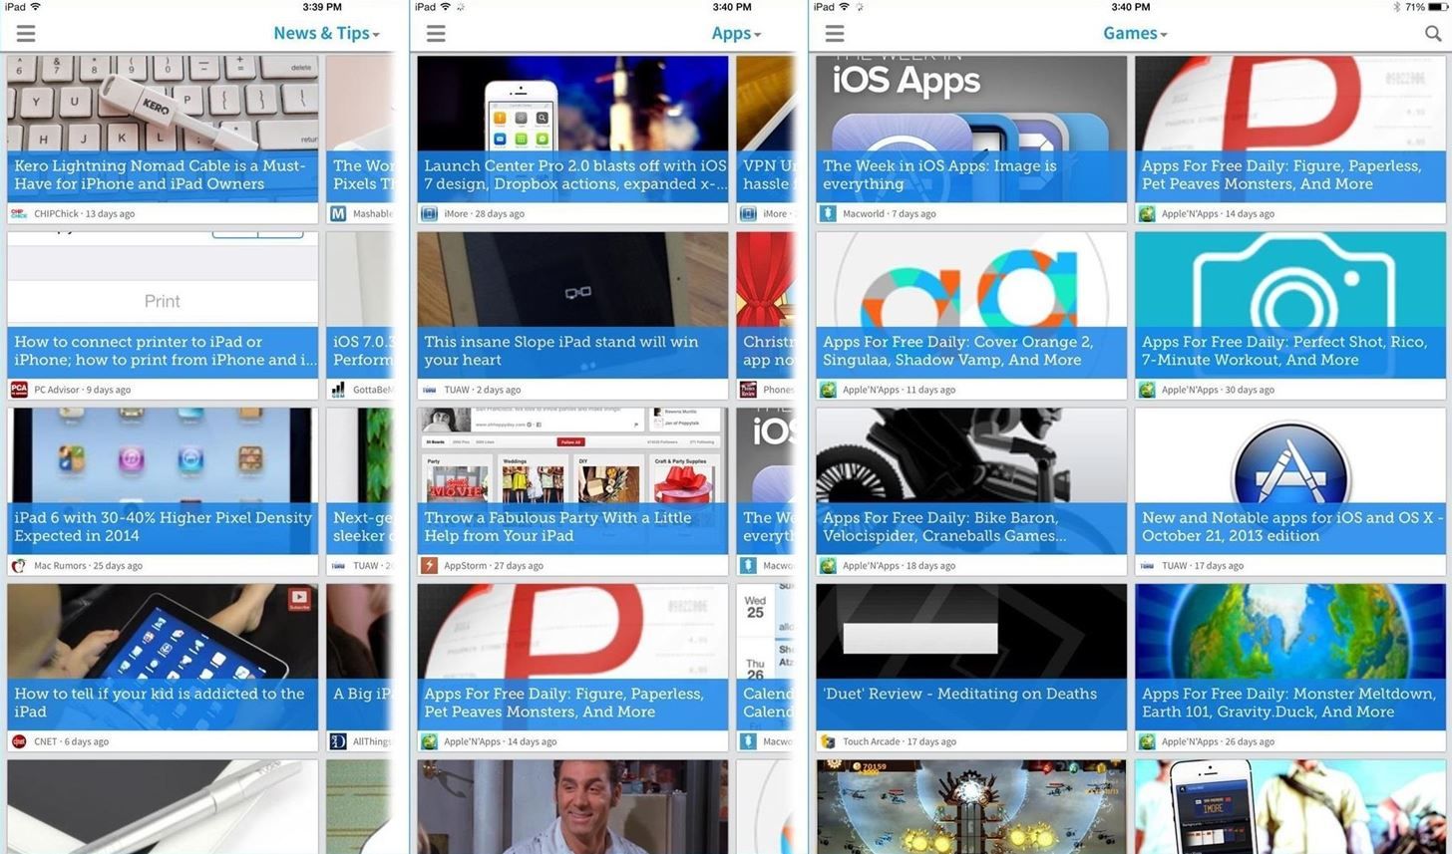Click the CHIPChick source icon
Image resolution: width=1452 pixels, height=854 pixels.
[x=19, y=212]
